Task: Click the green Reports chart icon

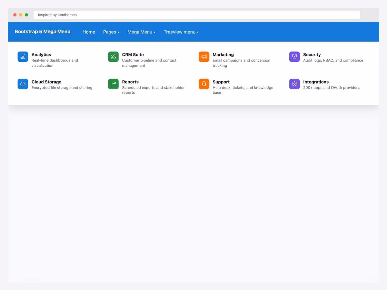Action: 113,84
